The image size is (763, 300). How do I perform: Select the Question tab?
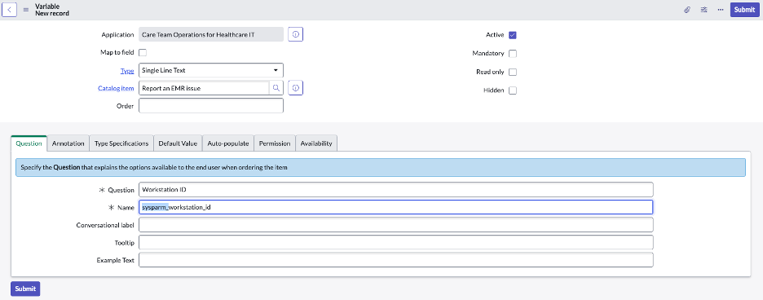click(29, 143)
